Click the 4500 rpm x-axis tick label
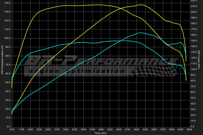Viewport: 203px width, 135px height. click(118, 130)
